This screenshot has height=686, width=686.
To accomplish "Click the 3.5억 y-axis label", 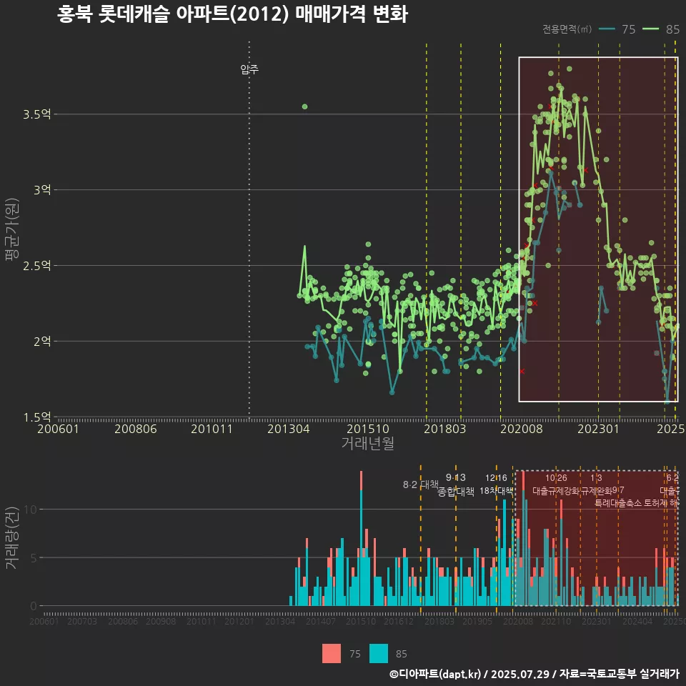I will [x=36, y=114].
